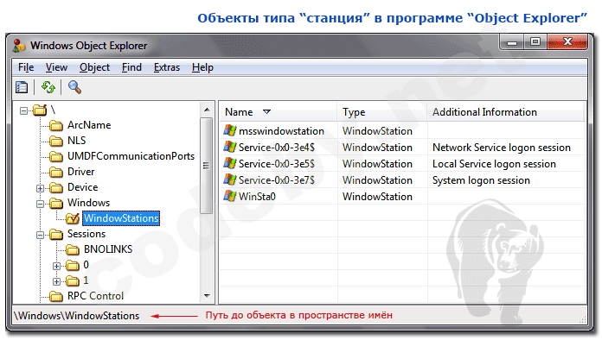This screenshot has width=602, height=340.
Task: Click the WinSta0 row icon
Action: (x=229, y=197)
